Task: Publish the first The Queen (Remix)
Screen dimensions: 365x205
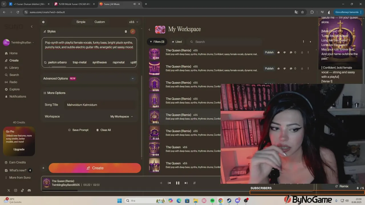Action: pos(269,52)
